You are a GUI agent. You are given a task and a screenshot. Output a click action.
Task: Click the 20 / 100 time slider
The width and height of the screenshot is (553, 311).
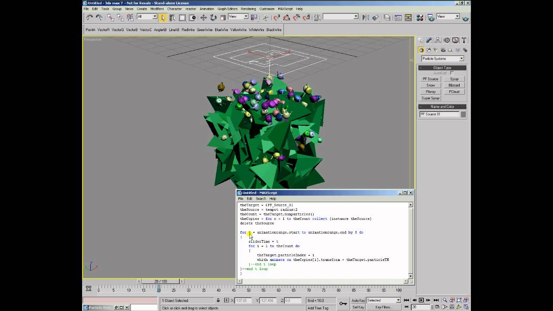pyautogui.click(x=161, y=281)
